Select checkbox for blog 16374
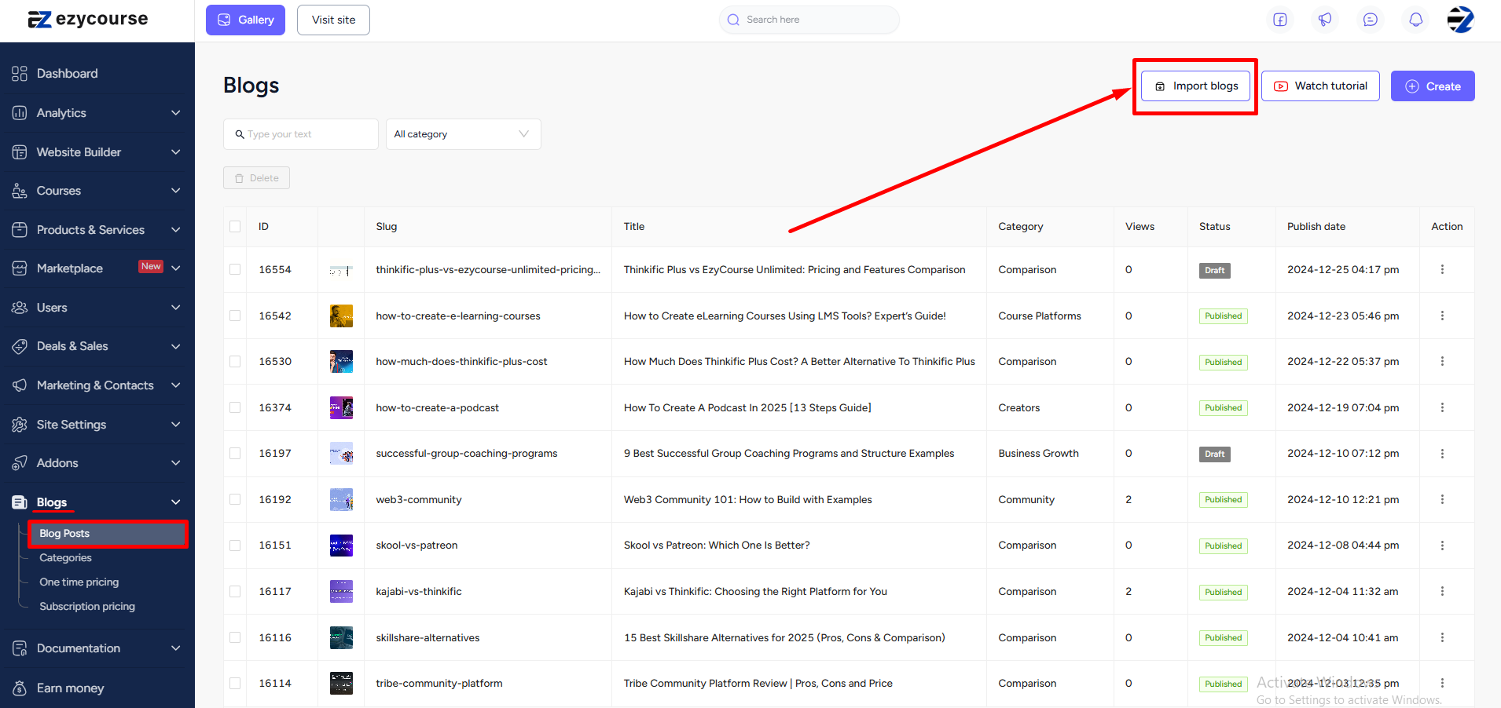The image size is (1501, 708). click(235, 407)
